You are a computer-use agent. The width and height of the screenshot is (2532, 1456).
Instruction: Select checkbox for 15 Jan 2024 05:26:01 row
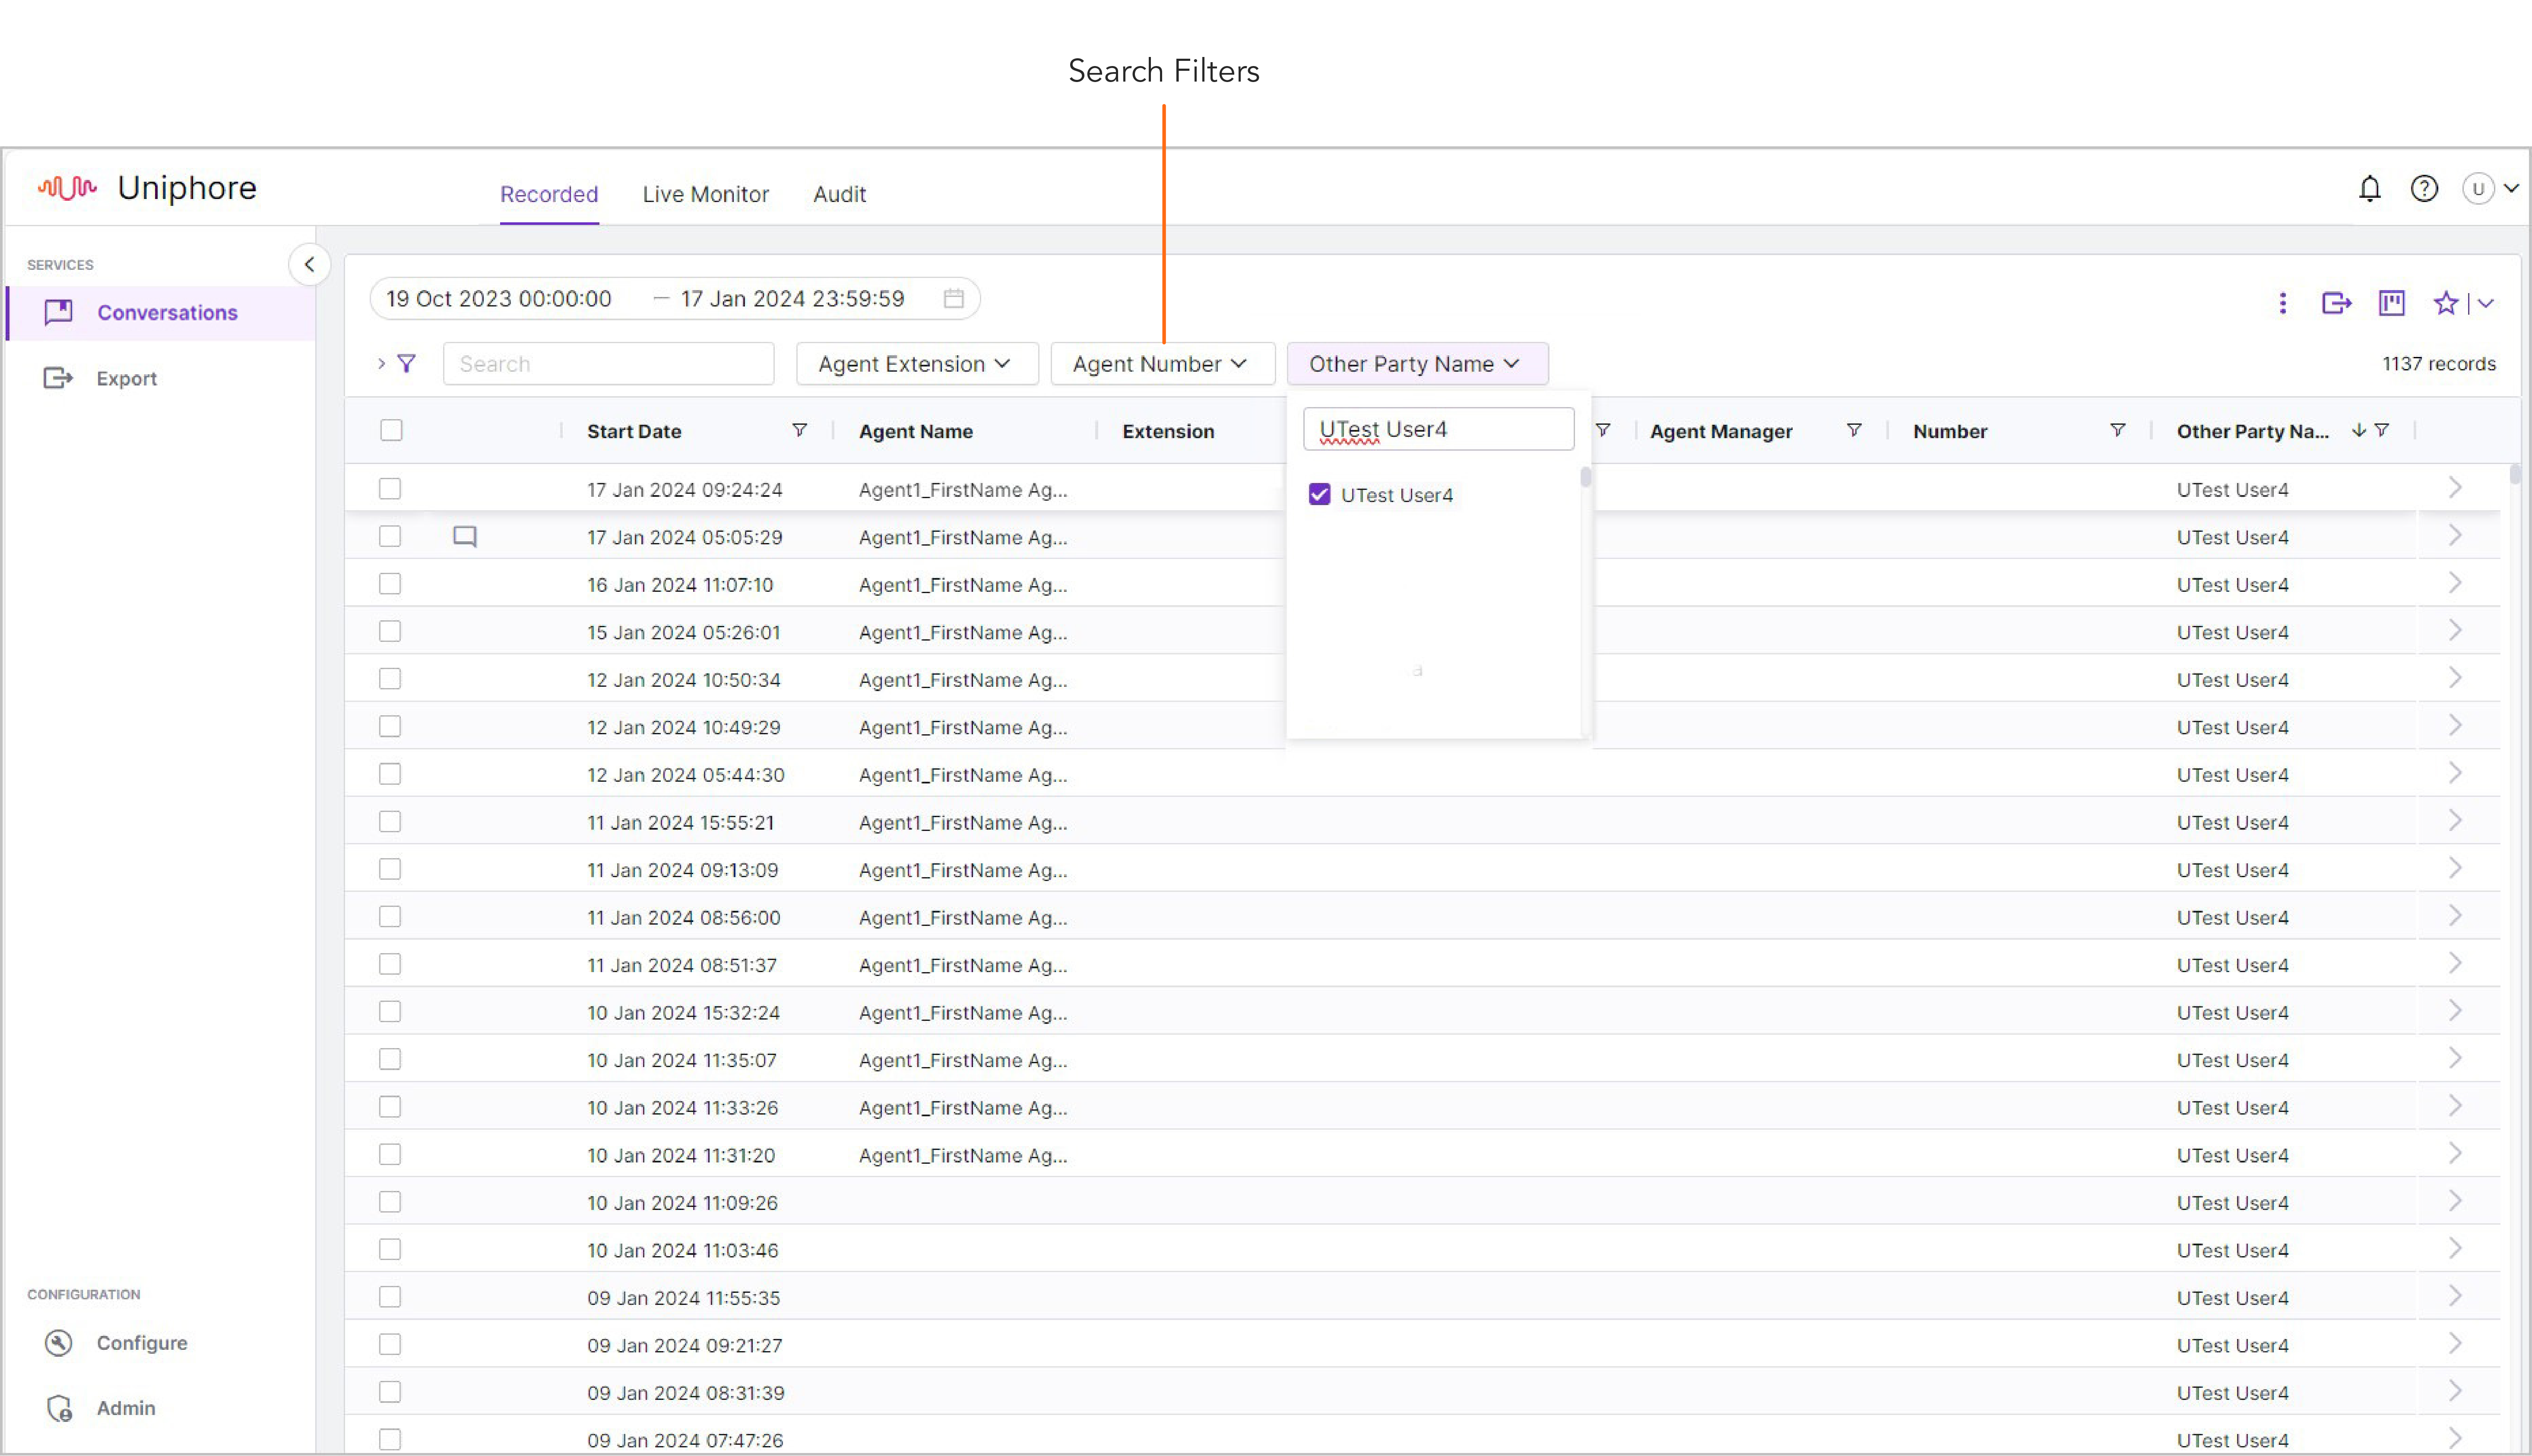(390, 631)
